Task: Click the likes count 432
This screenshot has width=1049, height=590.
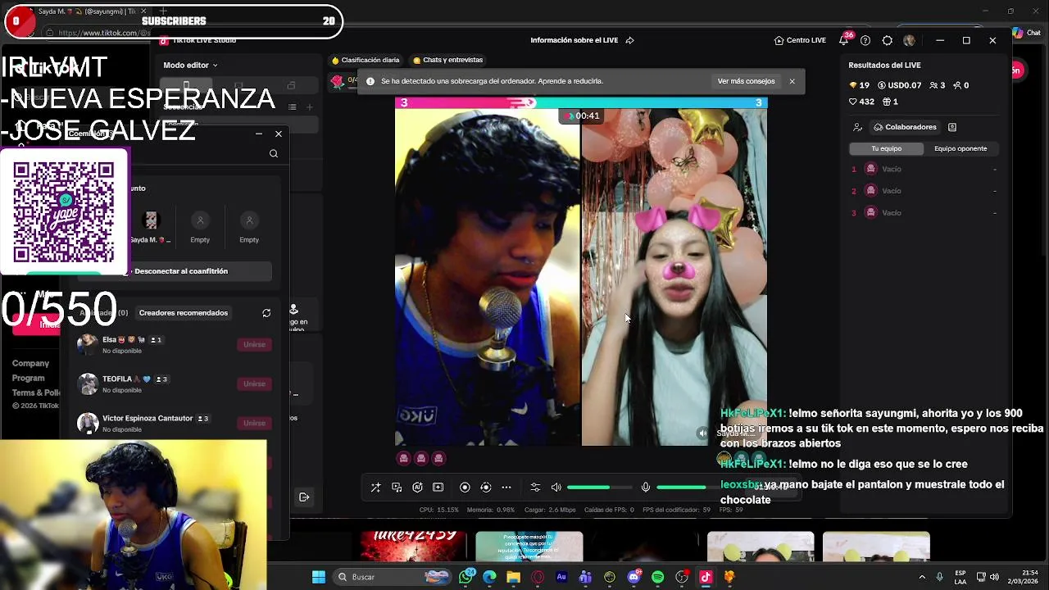Action: pyautogui.click(x=861, y=102)
